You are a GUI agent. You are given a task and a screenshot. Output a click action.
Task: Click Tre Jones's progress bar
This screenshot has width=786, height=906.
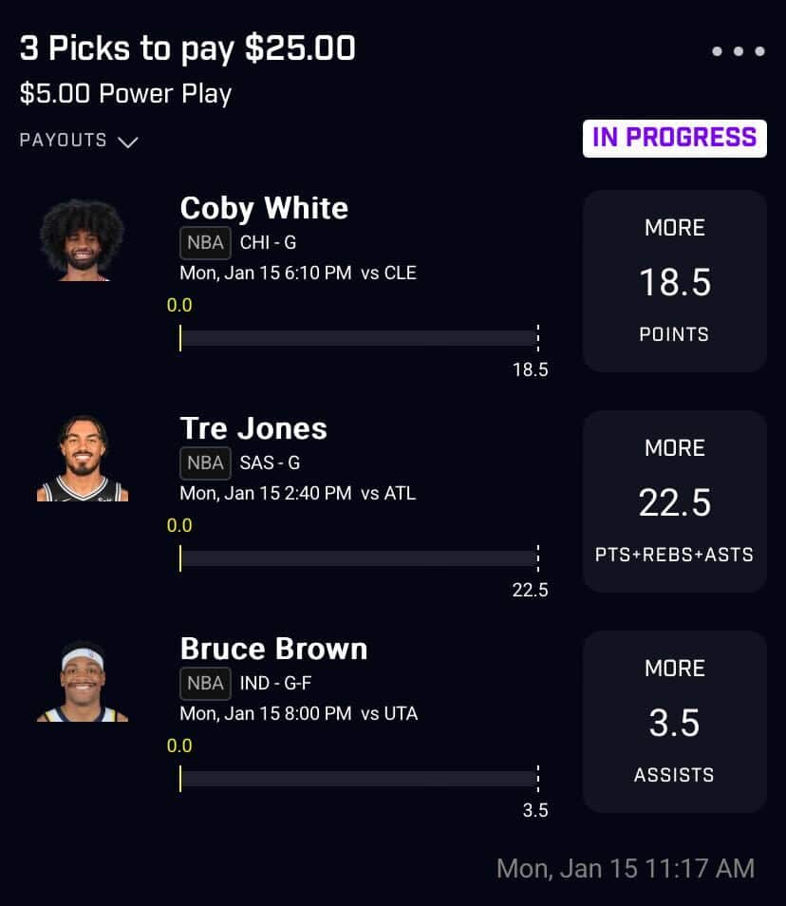(359, 558)
